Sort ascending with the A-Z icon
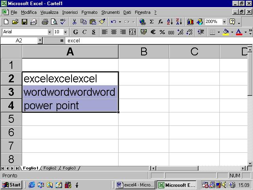The height and width of the screenshot is (190, 253). 170,22
